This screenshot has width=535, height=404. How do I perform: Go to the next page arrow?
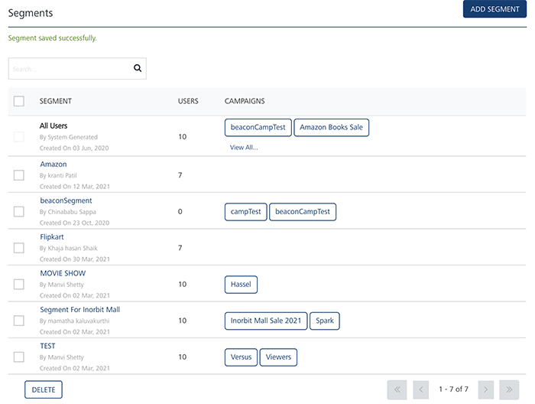[x=485, y=389]
